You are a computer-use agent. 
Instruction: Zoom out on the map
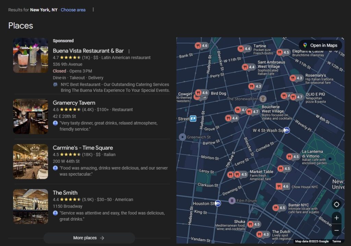click(x=336, y=230)
